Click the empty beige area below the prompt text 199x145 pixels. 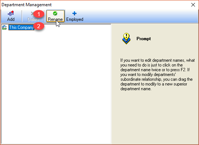[155, 117]
